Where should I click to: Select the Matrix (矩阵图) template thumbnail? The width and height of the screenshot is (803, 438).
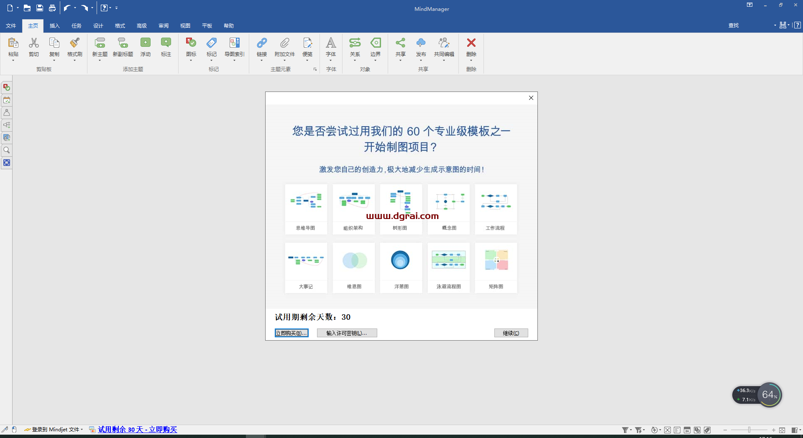coord(496,267)
